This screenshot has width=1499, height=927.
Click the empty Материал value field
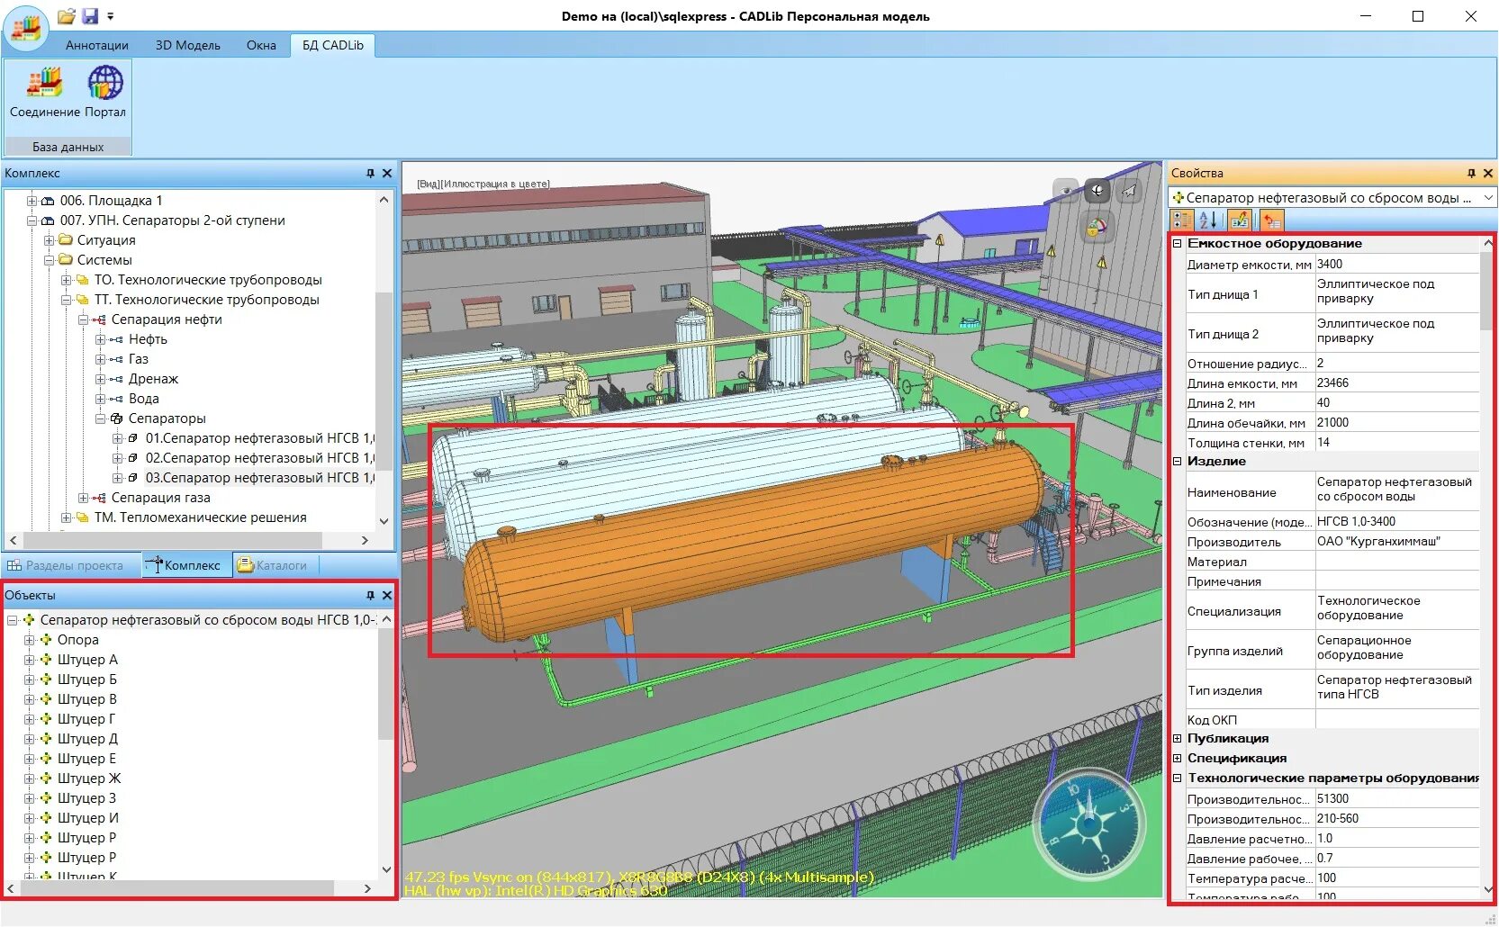point(1397,561)
